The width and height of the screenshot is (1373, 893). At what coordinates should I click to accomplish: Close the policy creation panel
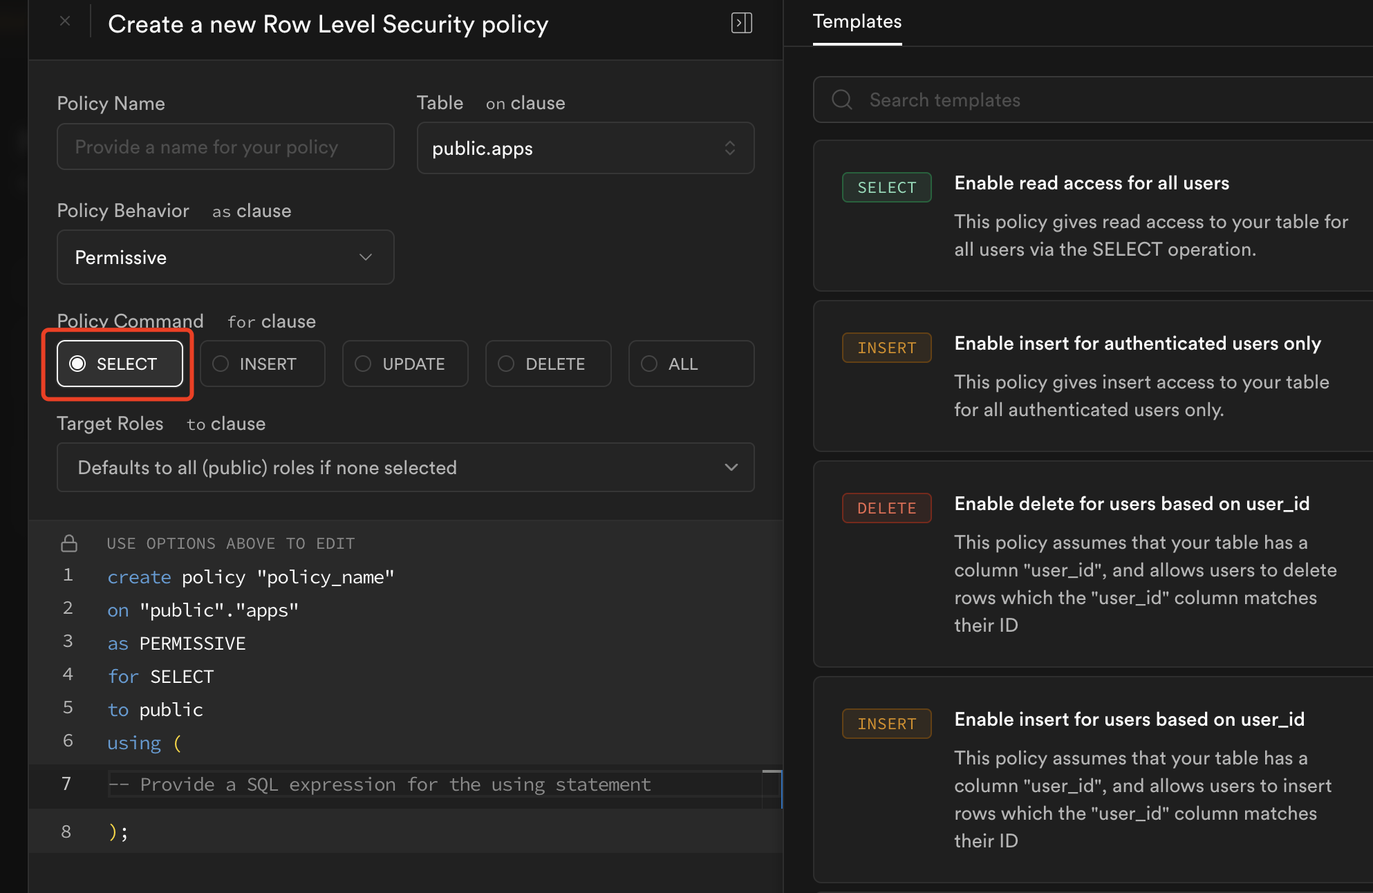pyautogui.click(x=65, y=21)
